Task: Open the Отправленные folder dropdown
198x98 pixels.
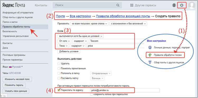Action: pos(101,73)
